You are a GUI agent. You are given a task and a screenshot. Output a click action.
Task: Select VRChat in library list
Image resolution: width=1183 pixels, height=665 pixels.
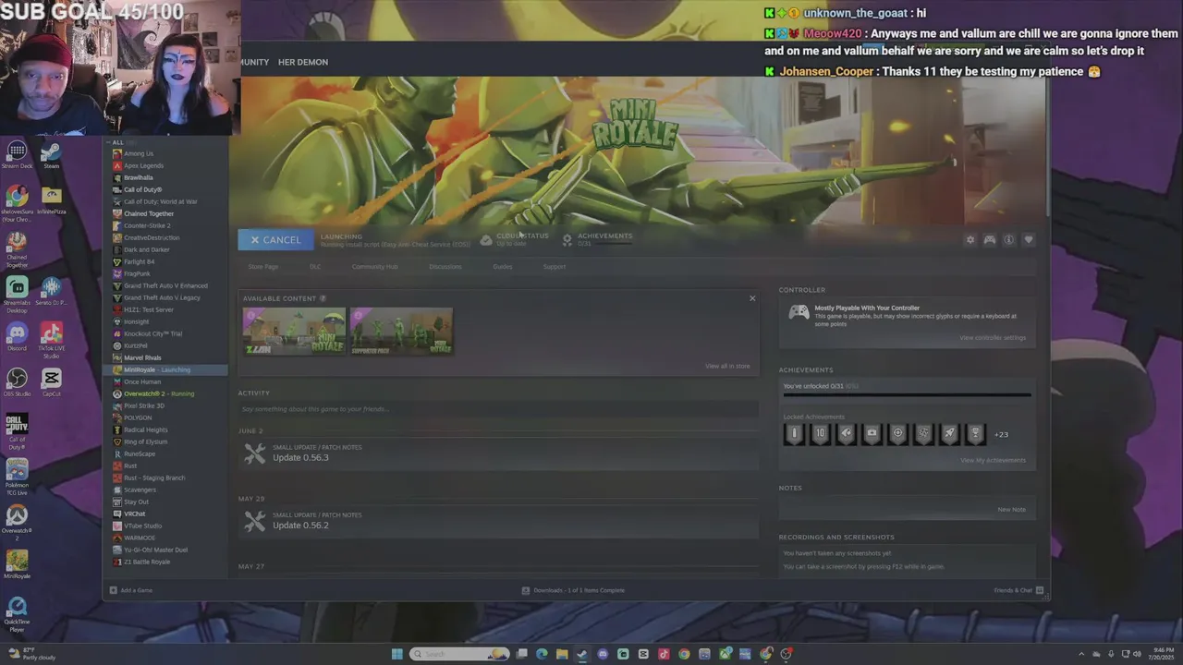[135, 514]
